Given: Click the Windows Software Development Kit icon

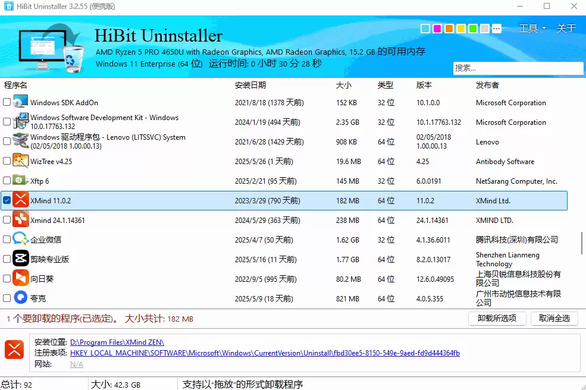Looking at the screenshot, I should pos(21,122).
